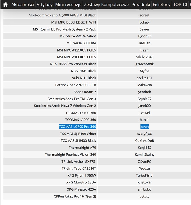
Task: Click highlighted TCOMAS LG700 Pro 360
Action: click(77, 127)
